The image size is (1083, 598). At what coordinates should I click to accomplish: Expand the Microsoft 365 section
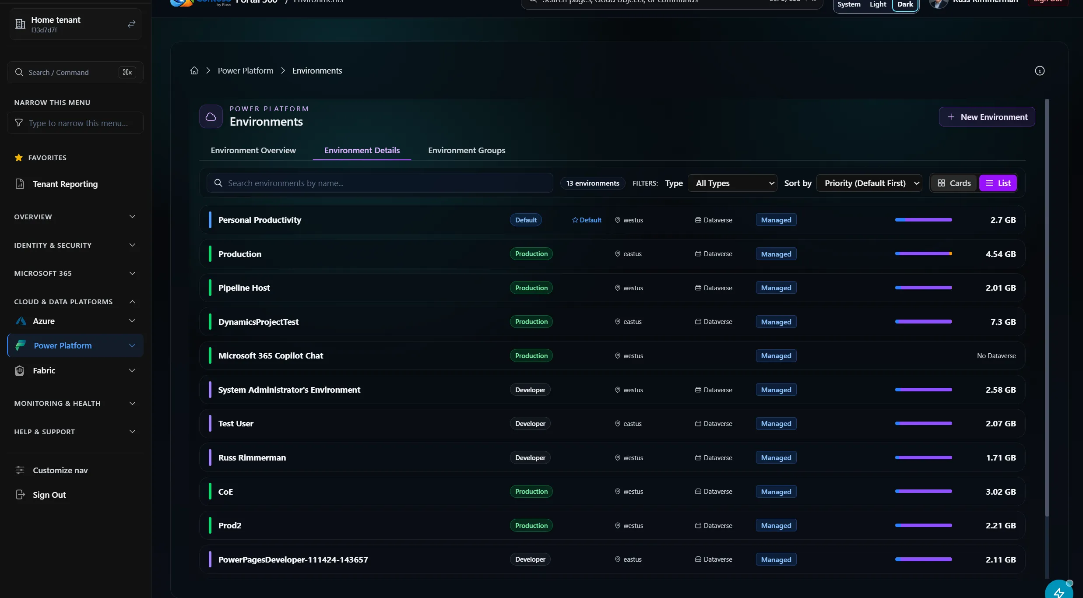[75, 273]
